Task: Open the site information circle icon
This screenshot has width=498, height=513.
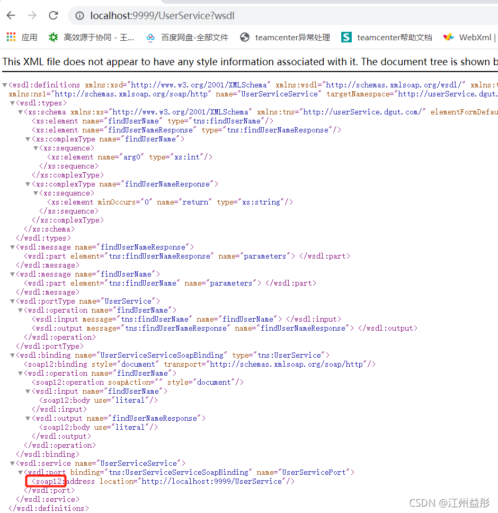Action: click(79, 15)
